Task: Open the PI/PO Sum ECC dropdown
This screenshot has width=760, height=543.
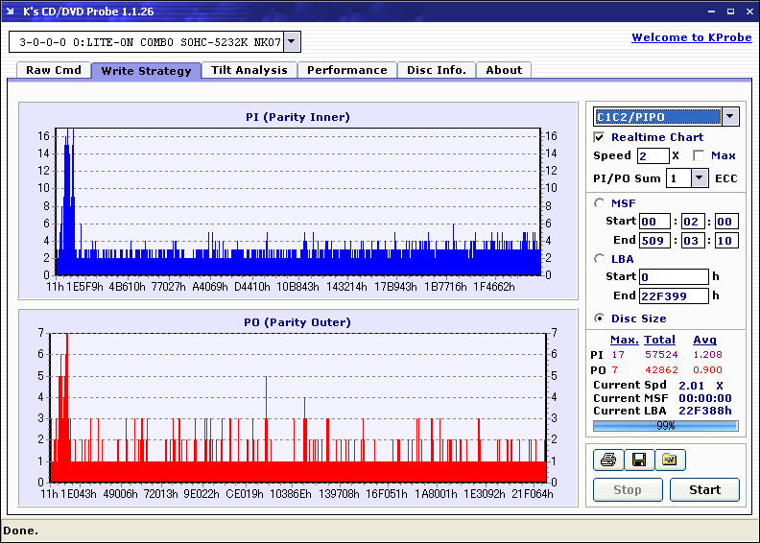Action: point(699,178)
